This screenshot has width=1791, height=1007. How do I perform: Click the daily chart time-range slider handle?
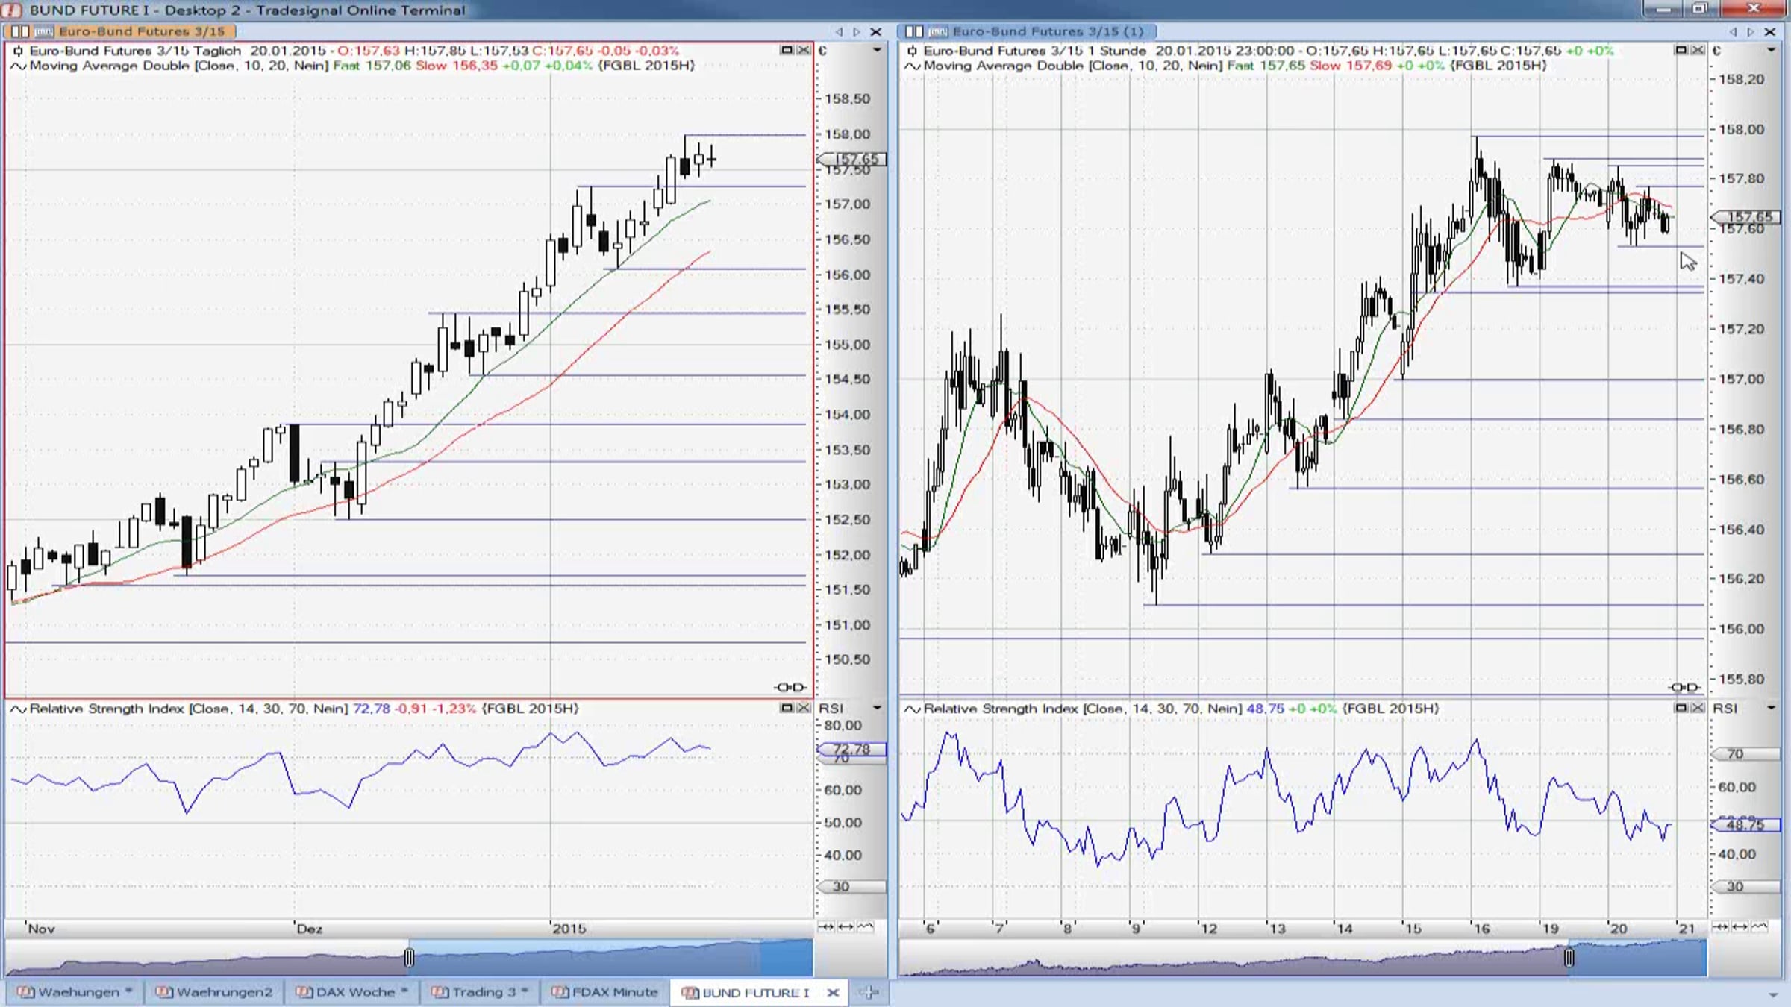tap(409, 958)
